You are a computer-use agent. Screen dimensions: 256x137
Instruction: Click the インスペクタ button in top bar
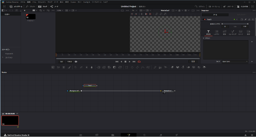click(242, 6)
